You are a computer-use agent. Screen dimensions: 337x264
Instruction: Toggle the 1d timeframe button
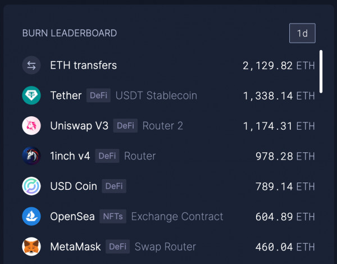[302, 33]
